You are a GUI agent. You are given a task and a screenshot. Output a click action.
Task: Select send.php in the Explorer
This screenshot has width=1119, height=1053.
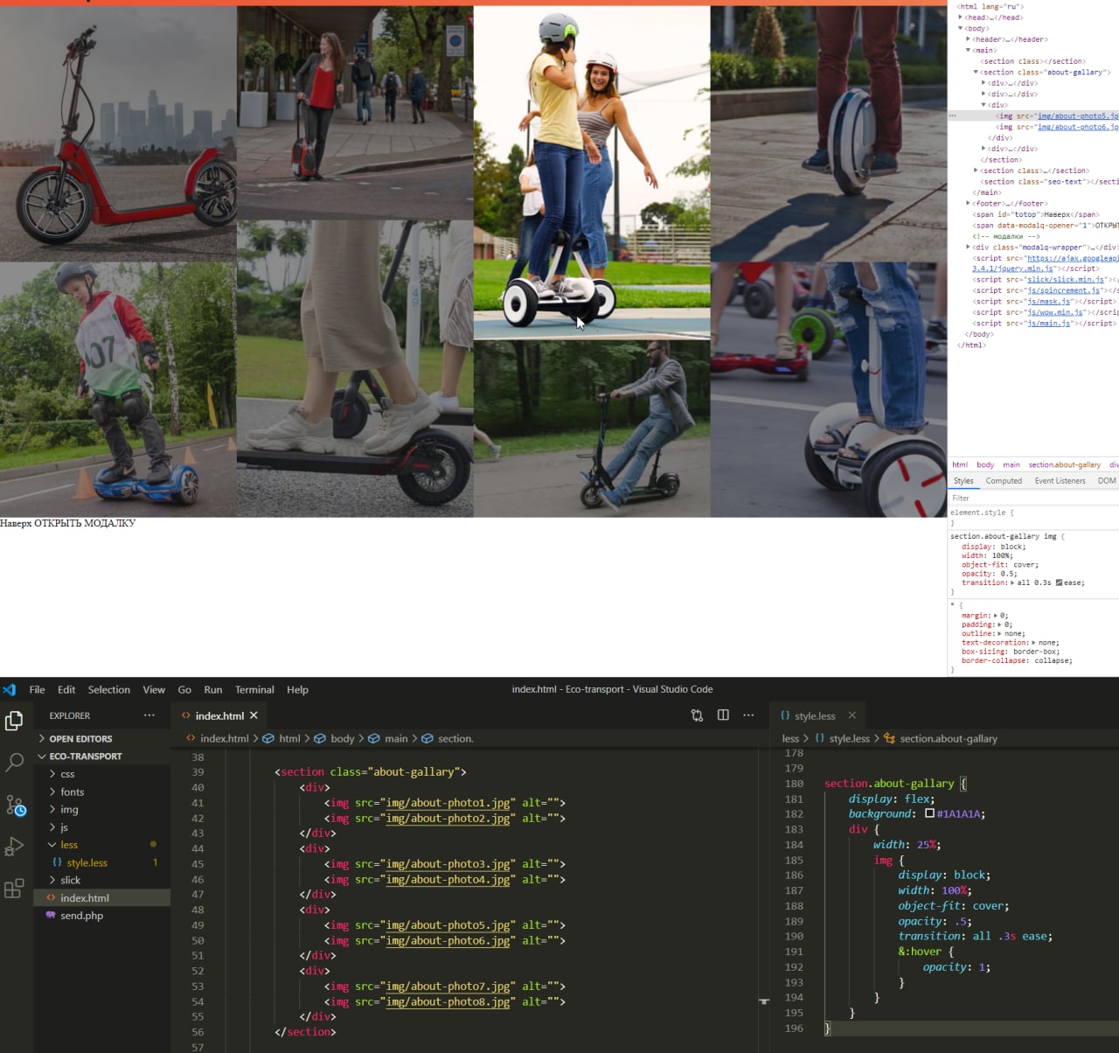pyautogui.click(x=102, y=916)
